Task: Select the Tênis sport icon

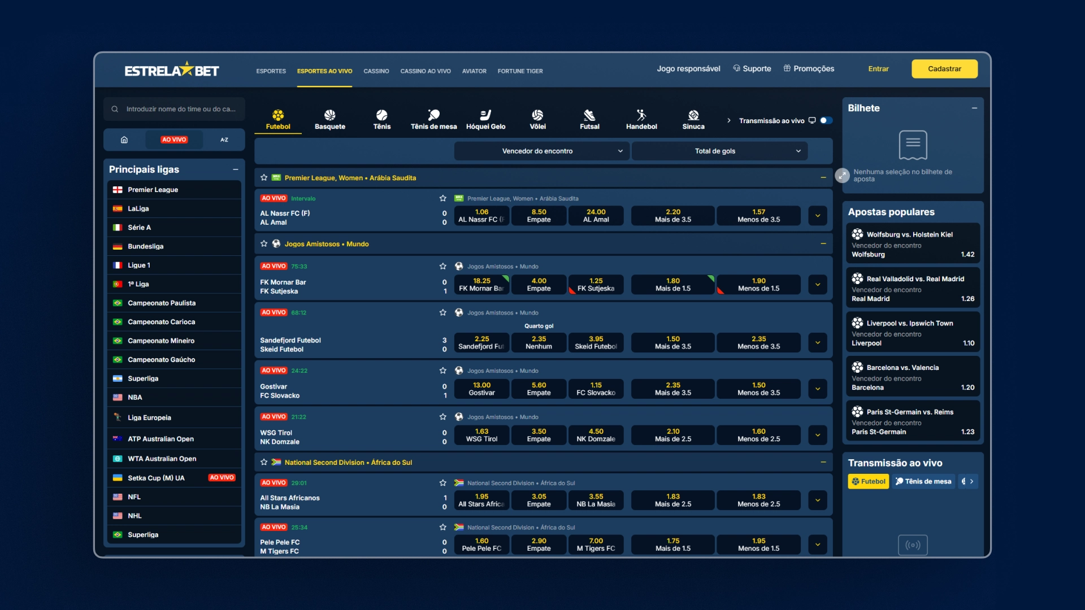Action: point(382,115)
